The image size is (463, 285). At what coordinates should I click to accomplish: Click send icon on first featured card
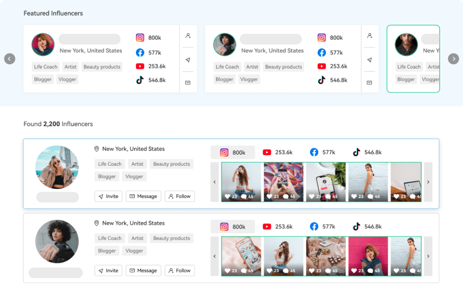[188, 60]
